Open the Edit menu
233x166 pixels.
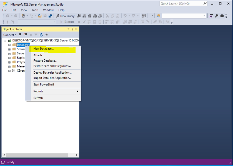(14, 10)
